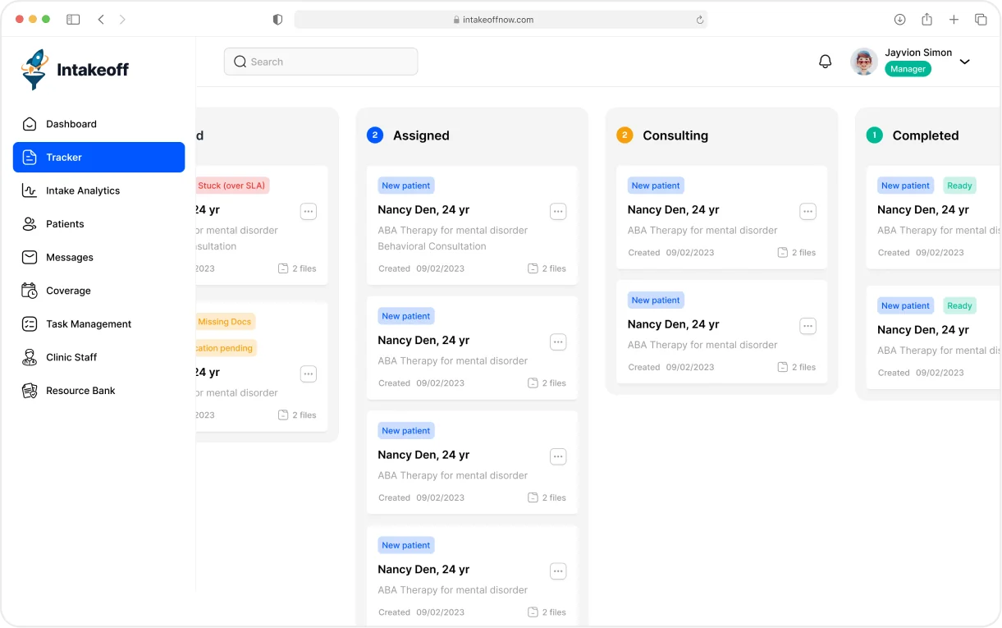
Task: Go back in browser history
Action: (x=101, y=20)
